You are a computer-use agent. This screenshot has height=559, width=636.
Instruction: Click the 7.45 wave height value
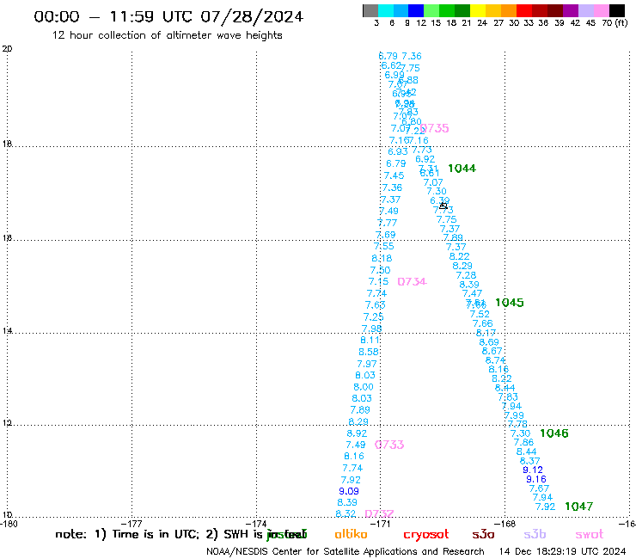tap(394, 175)
